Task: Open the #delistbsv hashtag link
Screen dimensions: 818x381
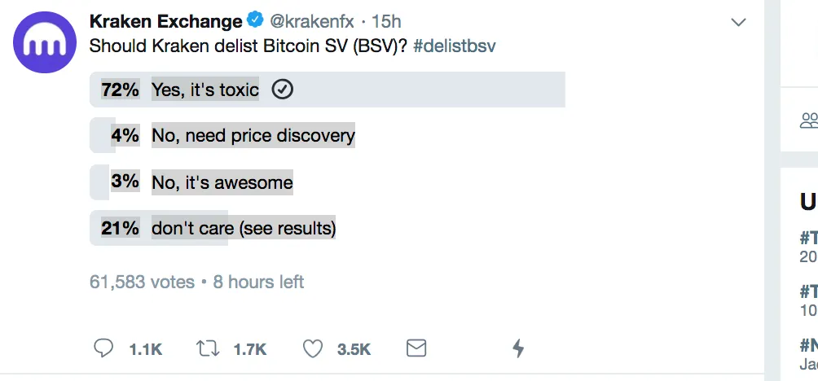Action: click(454, 46)
